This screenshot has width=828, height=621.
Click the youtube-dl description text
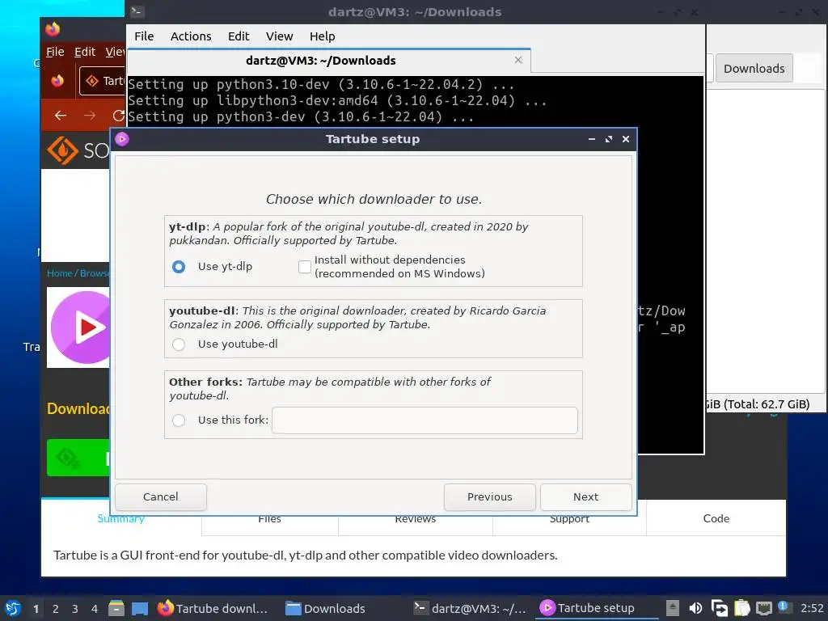(357, 317)
